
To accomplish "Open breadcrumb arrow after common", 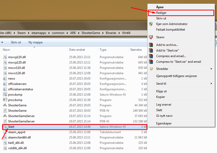I will coord(67,33).
